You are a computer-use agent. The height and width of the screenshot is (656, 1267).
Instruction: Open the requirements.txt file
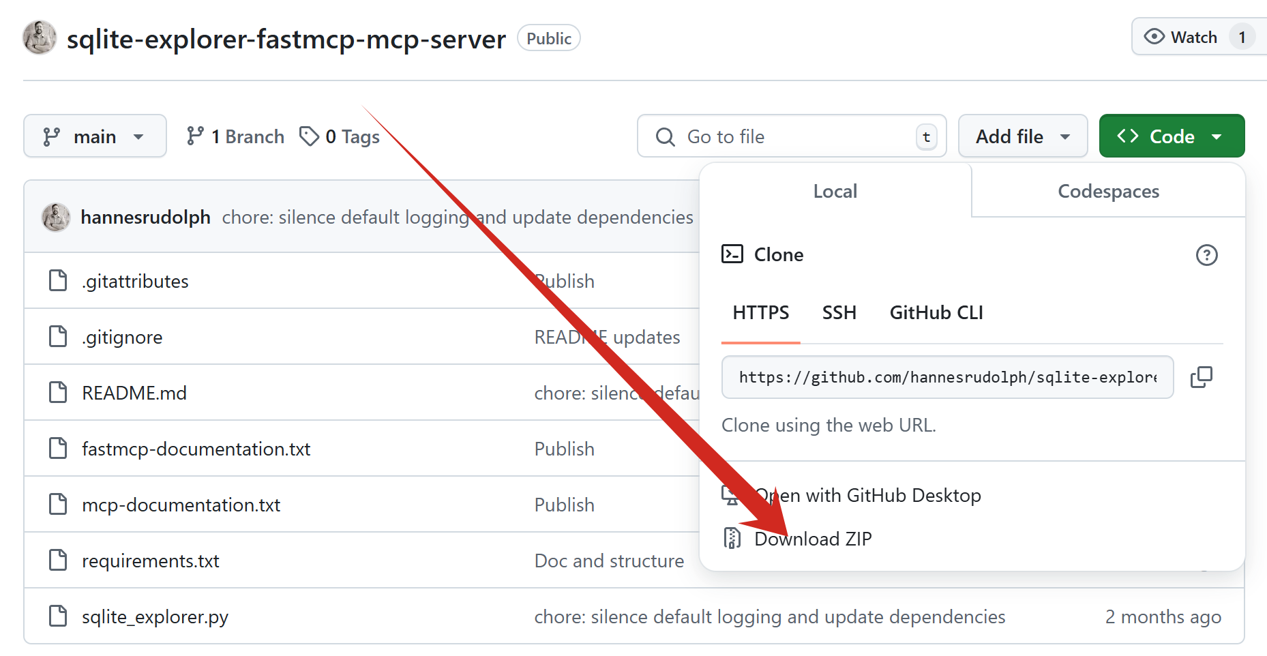[x=151, y=561]
